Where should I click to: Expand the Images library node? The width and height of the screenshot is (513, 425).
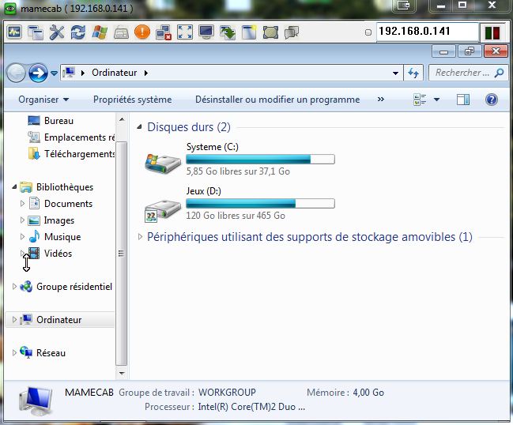(x=22, y=220)
